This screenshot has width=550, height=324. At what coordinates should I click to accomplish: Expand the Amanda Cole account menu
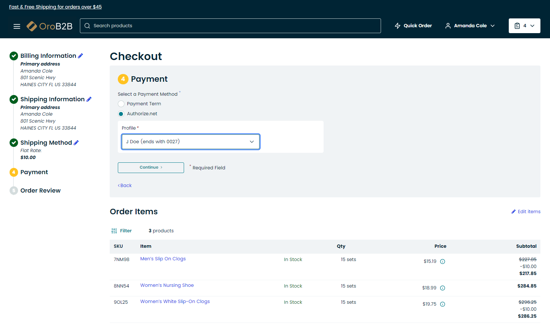(x=470, y=26)
